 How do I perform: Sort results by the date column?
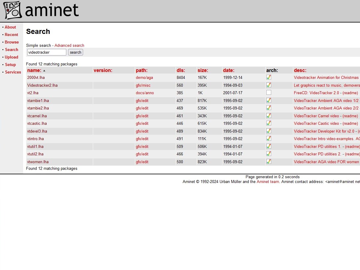coord(229,70)
